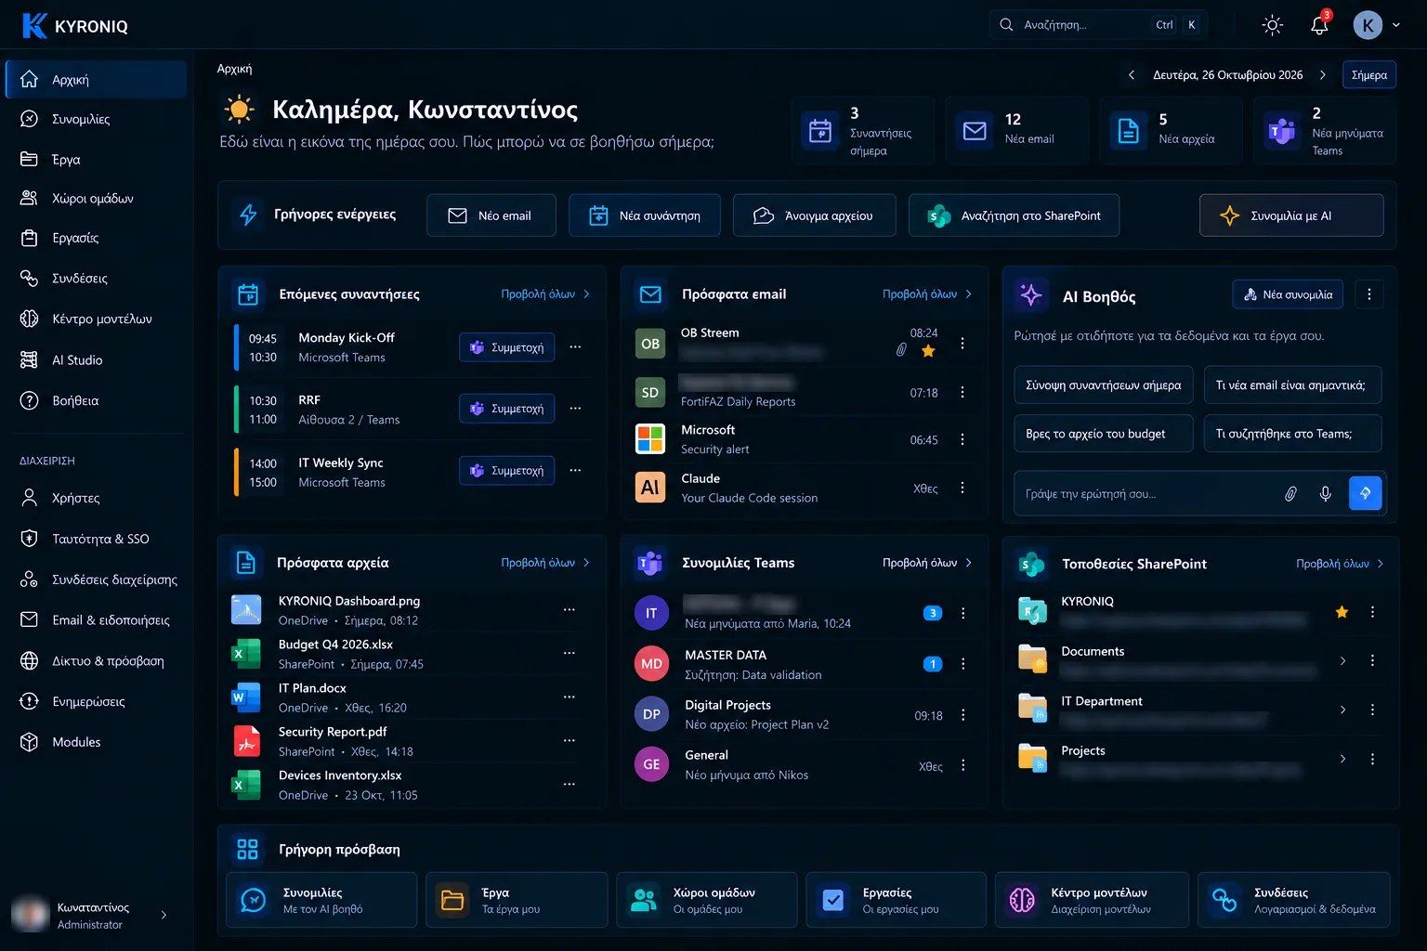Image resolution: width=1427 pixels, height=951 pixels.
Task: Send the AI question with arrow button
Action: (x=1365, y=493)
